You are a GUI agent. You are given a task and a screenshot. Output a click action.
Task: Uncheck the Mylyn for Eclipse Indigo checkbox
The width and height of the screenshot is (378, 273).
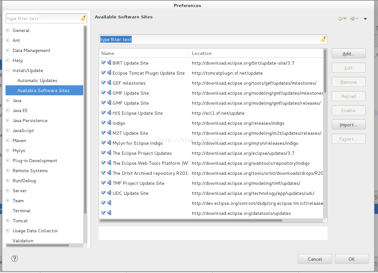[104, 143]
